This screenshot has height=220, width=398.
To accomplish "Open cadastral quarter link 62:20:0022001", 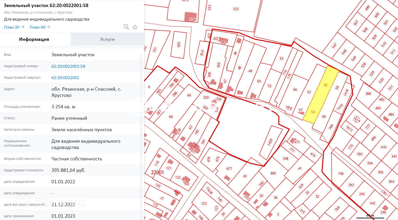I will click(65, 78).
